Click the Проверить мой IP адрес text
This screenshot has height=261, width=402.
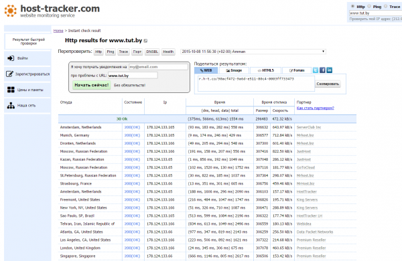(x=376, y=19)
